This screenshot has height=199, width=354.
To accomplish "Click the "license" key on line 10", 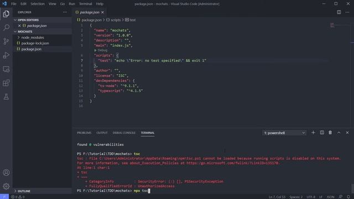I will click(103, 76).
